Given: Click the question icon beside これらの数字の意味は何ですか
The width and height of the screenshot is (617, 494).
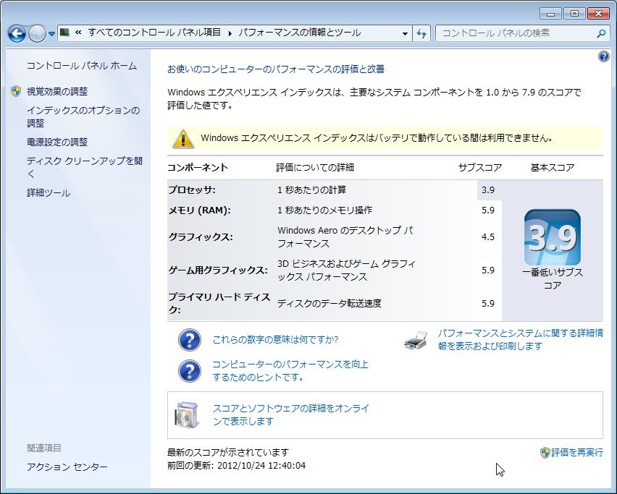Looking at the screenshot, I should click(x=190, y=340).
